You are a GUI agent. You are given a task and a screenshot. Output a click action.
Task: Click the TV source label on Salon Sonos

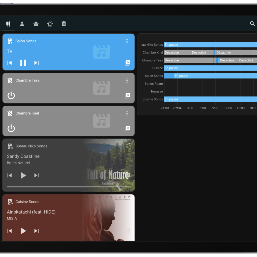[x=10, y=51]
